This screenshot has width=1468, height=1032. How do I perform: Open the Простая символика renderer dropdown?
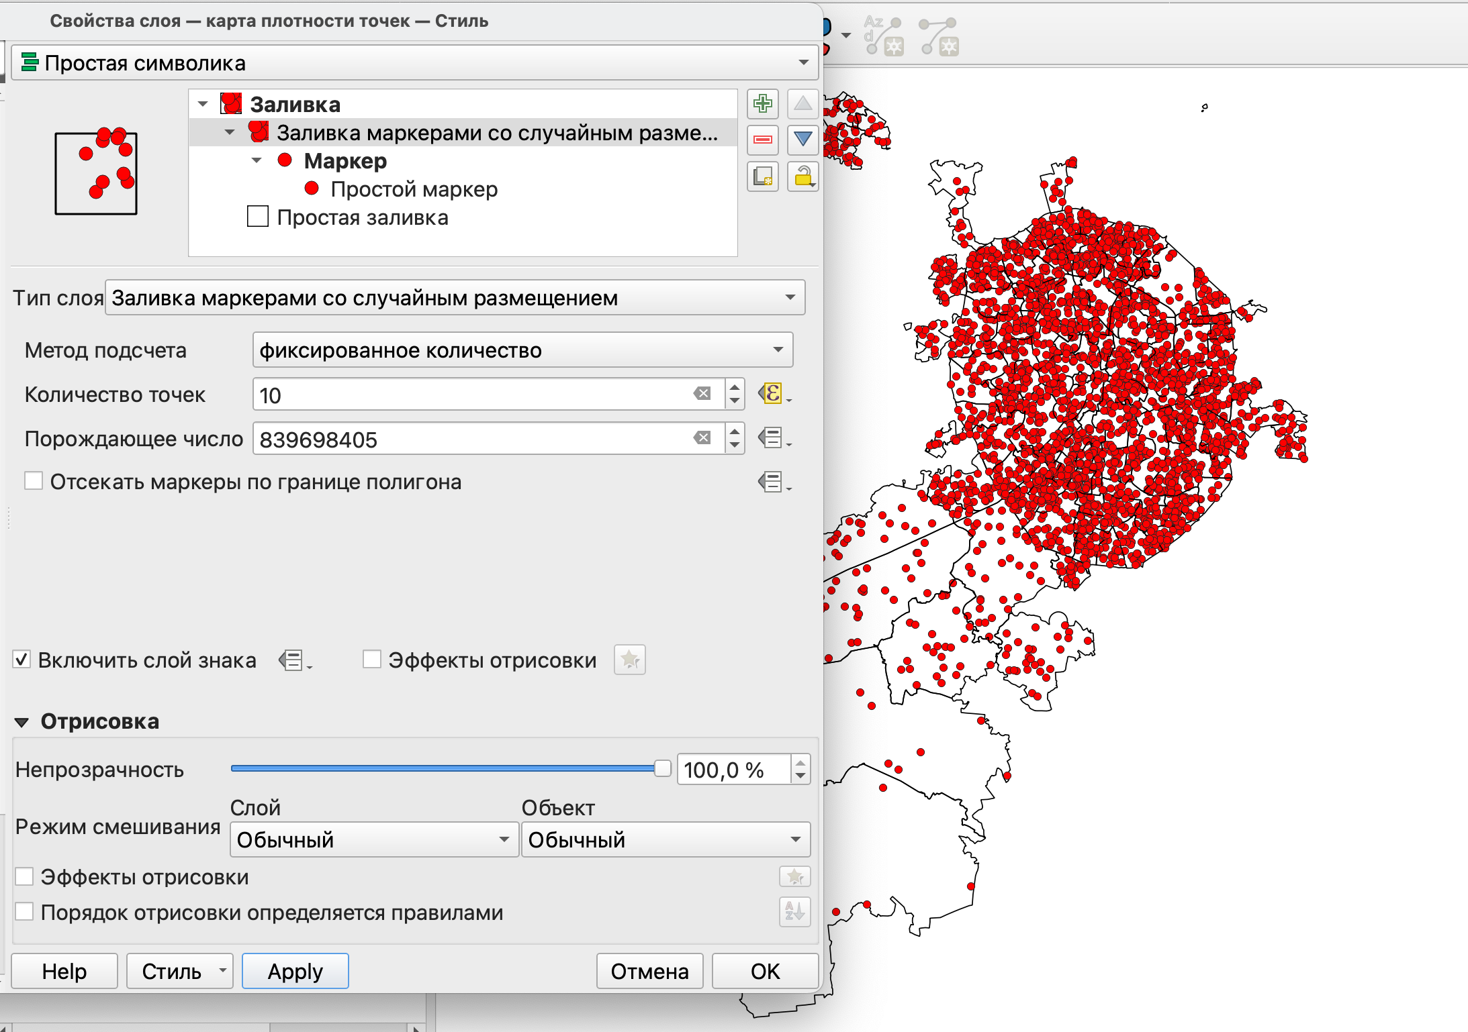(x=414, y=63)
